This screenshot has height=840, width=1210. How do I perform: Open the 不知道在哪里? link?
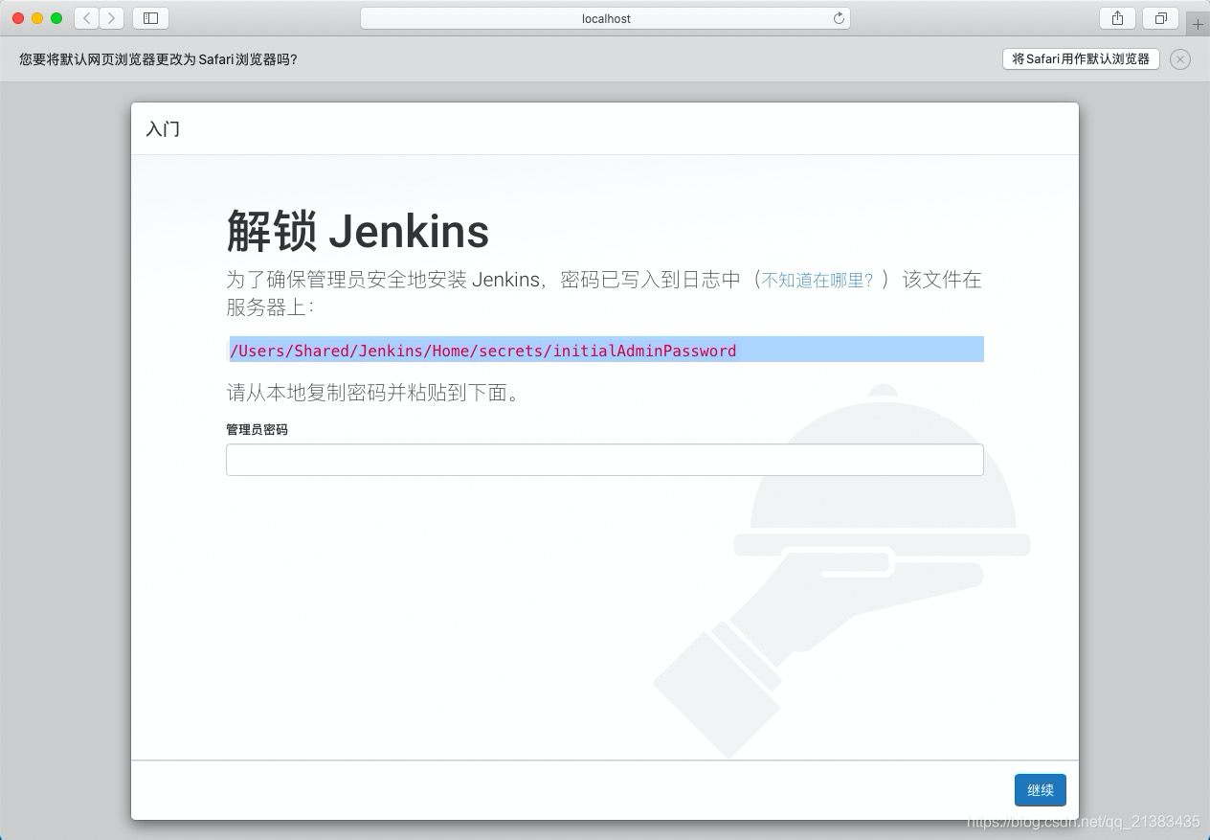(818, 281)
